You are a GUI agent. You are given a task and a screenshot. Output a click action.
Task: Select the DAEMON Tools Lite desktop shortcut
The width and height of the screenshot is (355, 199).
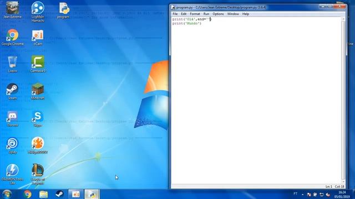pyautogui.click(x=12, y=174)
